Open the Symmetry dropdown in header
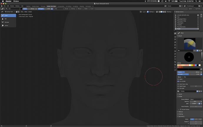Image resolution: width=203 pixels, height=127 pixels. tap(198, 9)
